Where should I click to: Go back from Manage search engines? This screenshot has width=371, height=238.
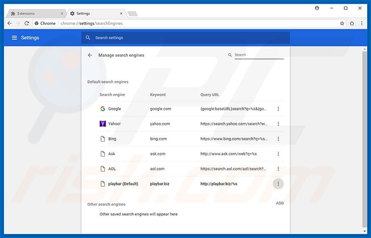click(x=90, y=55)
